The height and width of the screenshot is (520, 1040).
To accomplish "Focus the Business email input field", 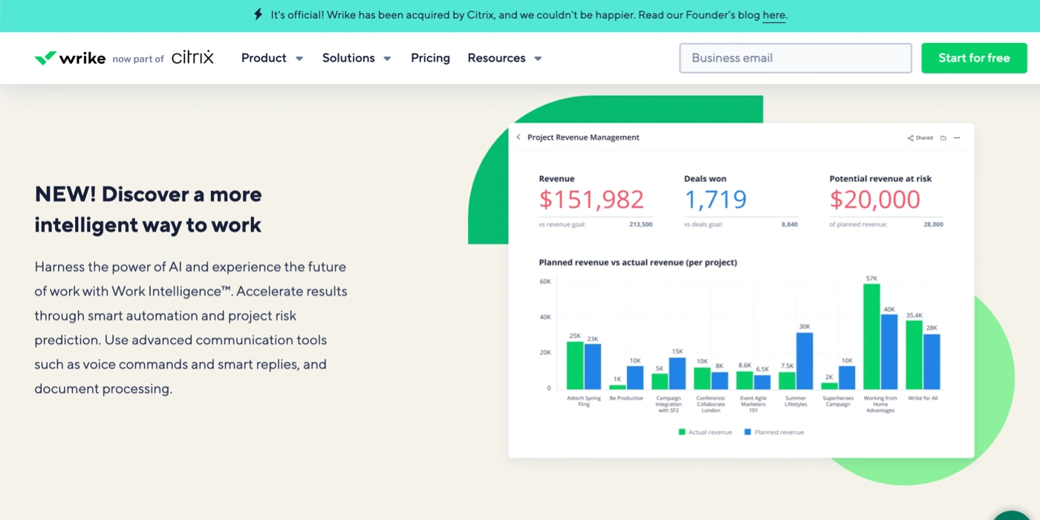I will (x=795, y=58).
